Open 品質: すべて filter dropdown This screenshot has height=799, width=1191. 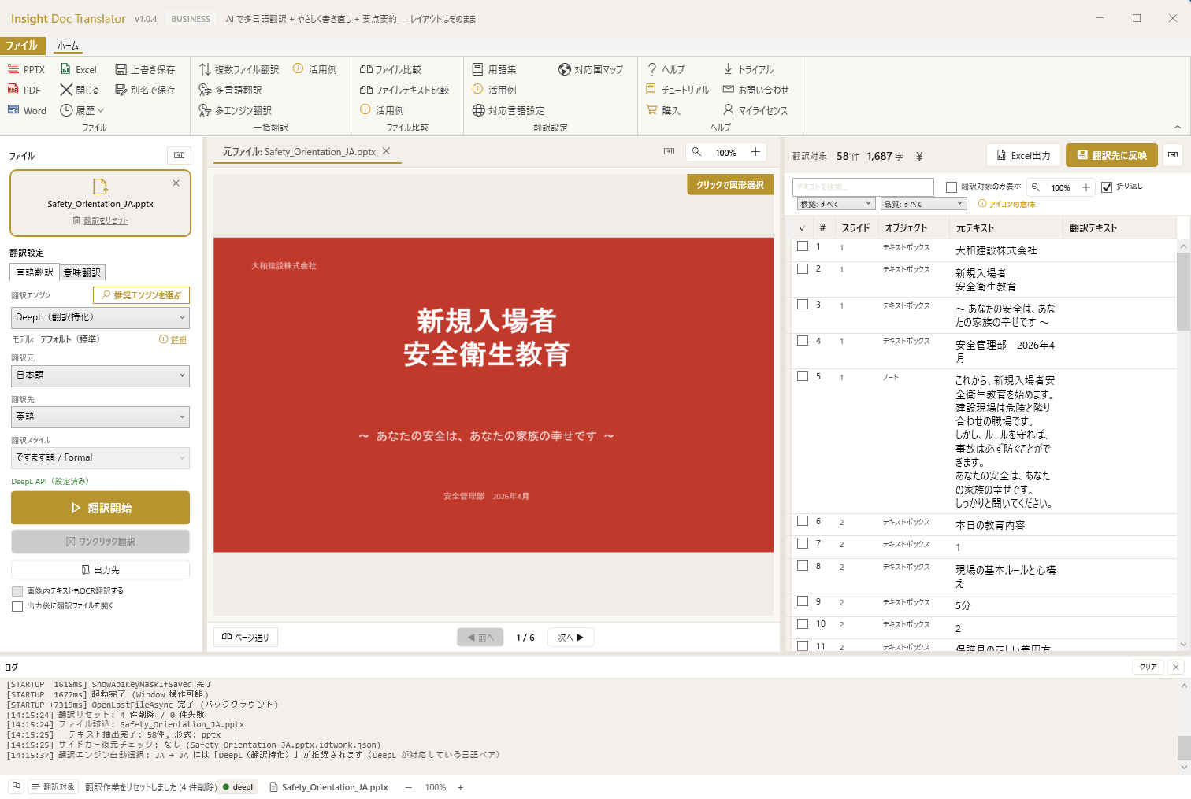point(924,204)
